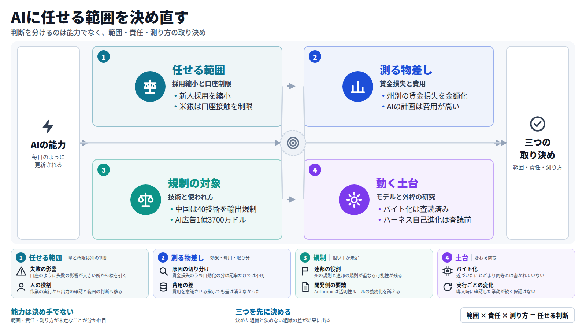Click the subtitle 賃金損失と費用
The width and height of the screenshot is (586, 330).
point(403,84)
